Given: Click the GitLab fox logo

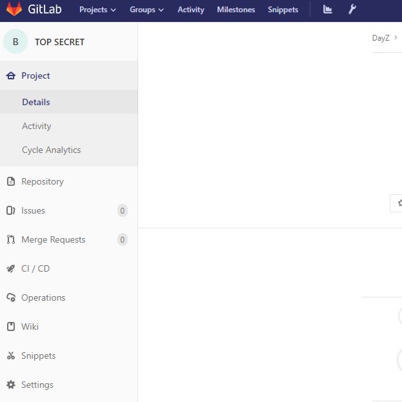Looking at the screenshot, I should 14,9.
